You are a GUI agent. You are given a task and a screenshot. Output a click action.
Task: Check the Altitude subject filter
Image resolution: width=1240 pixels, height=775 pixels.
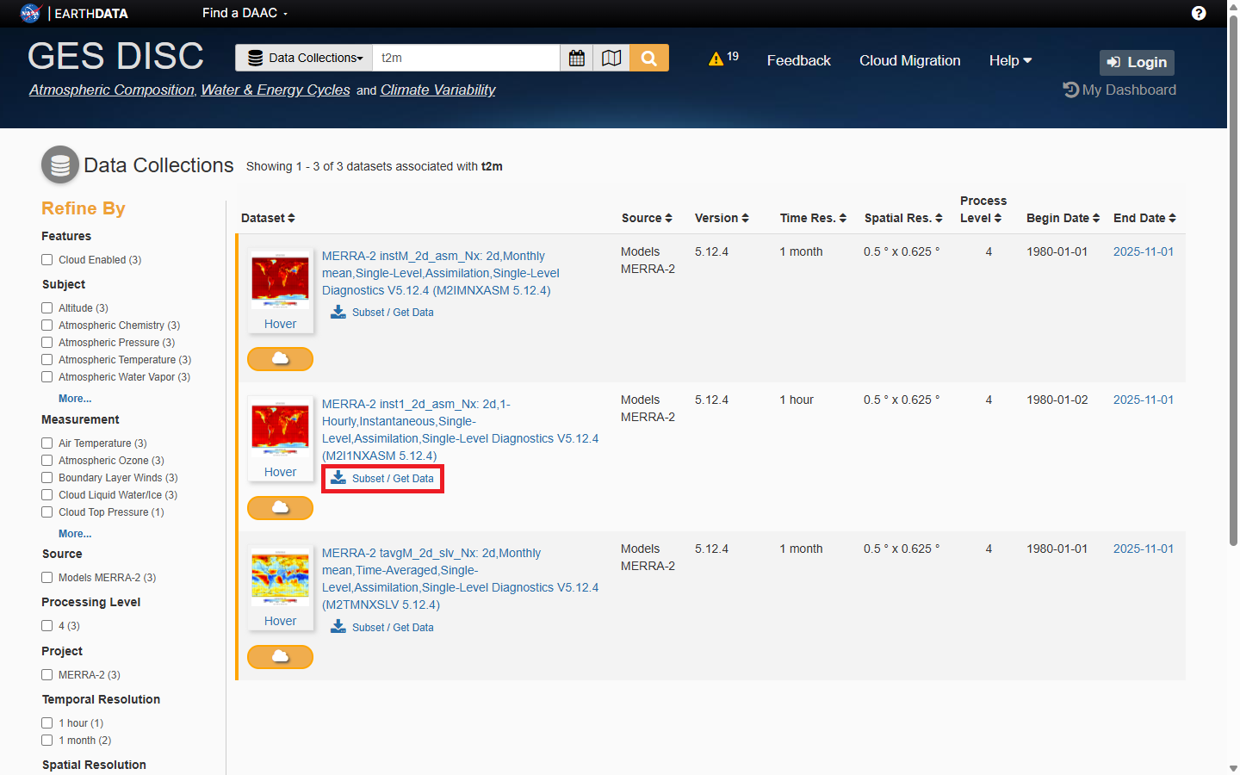tap(47, 307)
